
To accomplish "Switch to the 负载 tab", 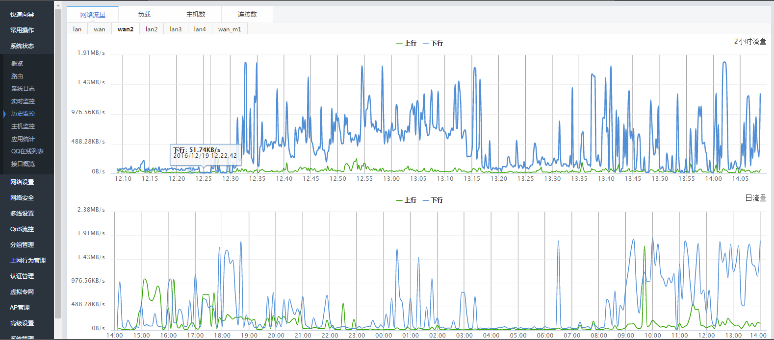I will point(144,14).
